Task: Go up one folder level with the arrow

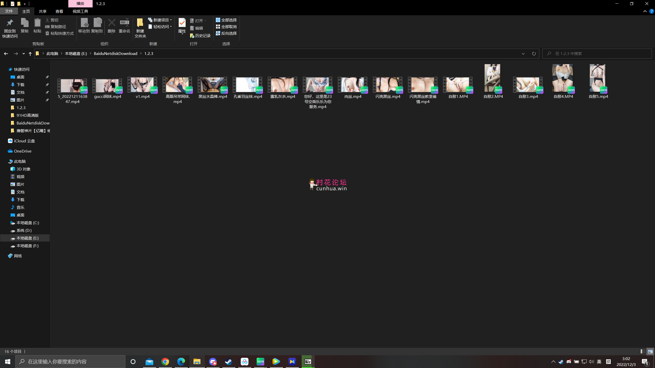Action: coord(30,54)
